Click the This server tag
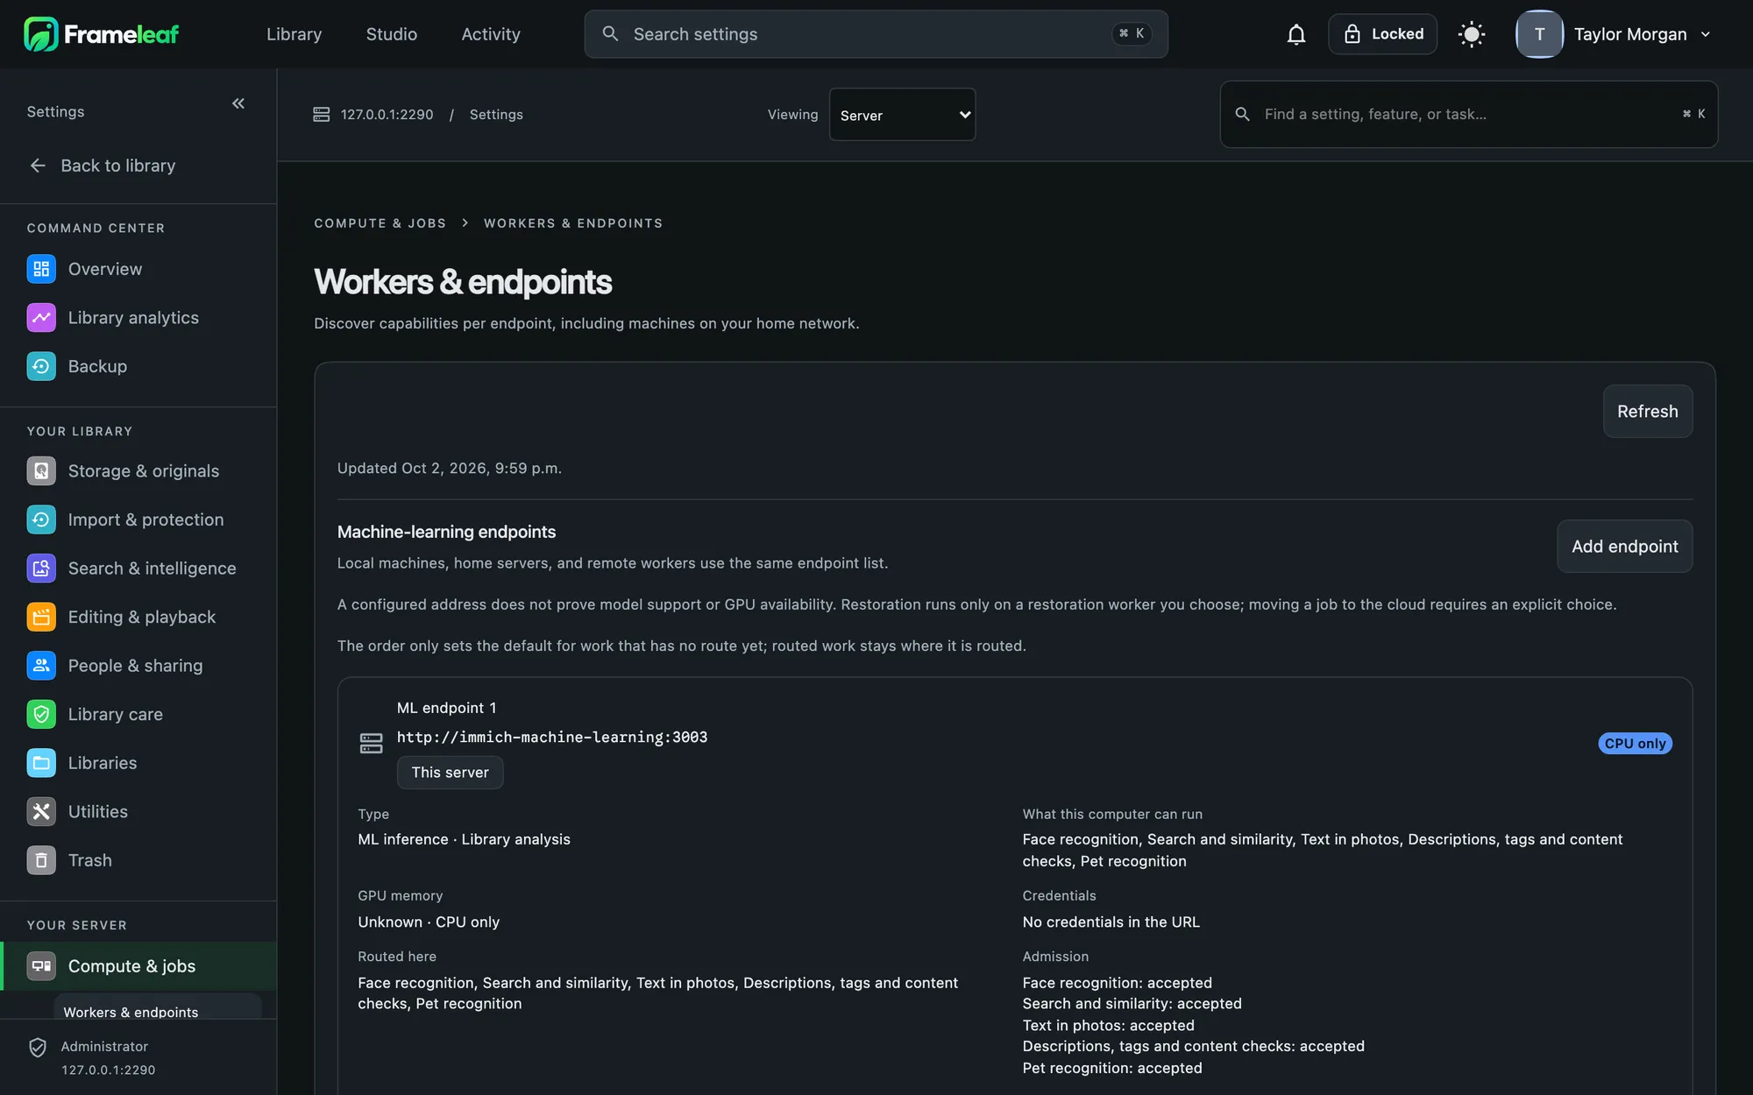1753x1095 pixels. click(x=450, y=773)
